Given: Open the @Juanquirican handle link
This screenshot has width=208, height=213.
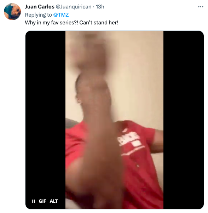Looking at the screenshot, I should point(74,7).
